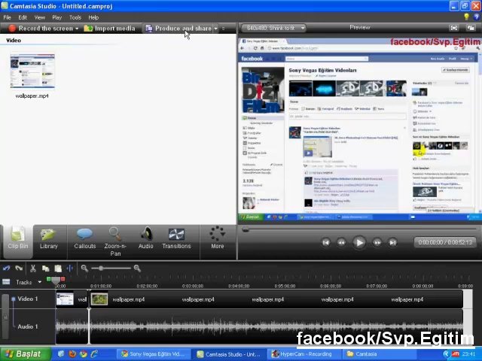Jump to next clip button
The height and width of the screenshot is (361, 482).
(392, 242)
